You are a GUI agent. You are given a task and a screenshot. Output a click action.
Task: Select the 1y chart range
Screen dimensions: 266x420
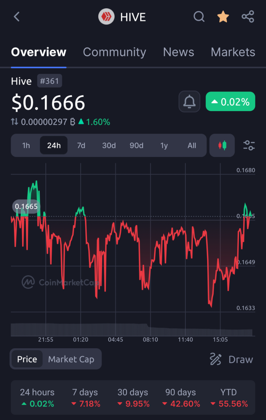(164, 146)
